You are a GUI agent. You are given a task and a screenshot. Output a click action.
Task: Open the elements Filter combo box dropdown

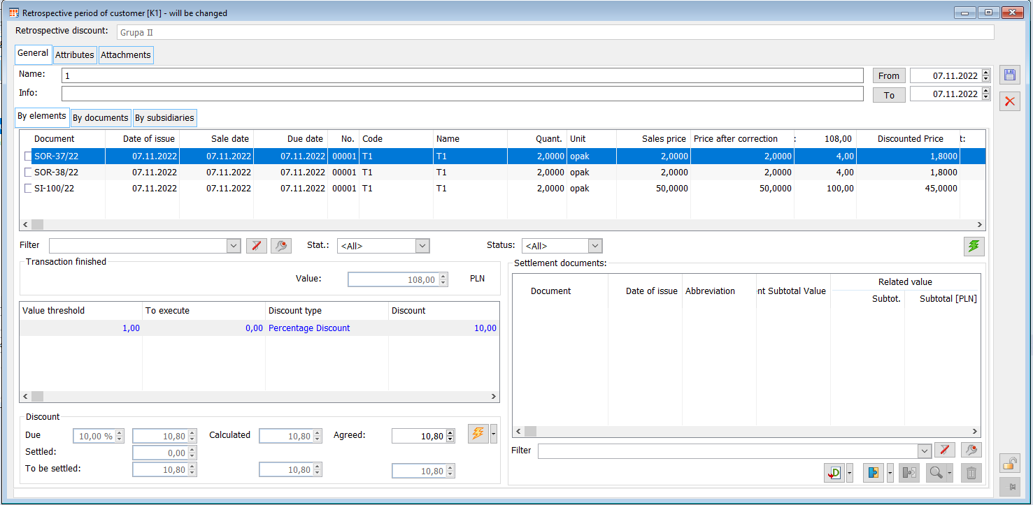click(234, 246)
